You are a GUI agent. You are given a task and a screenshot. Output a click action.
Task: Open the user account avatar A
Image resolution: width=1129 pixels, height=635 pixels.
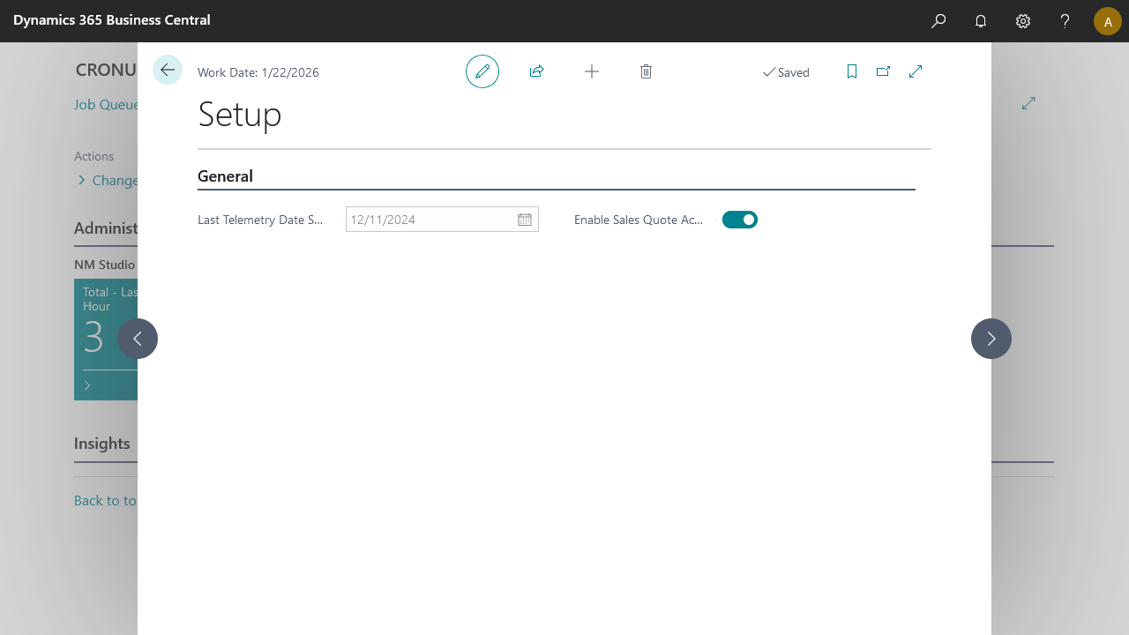click(1108, 21)
